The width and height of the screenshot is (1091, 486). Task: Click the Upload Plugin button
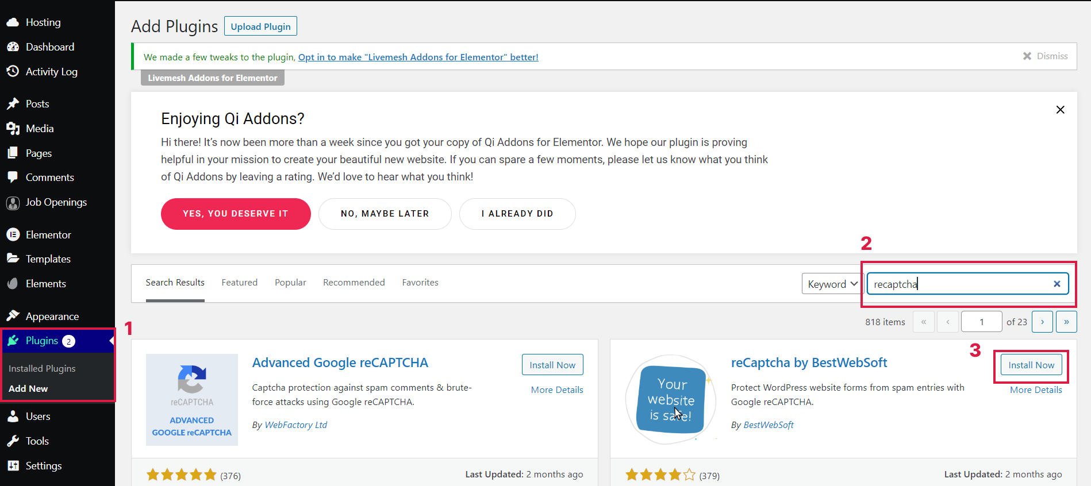[x=260, y=26]
